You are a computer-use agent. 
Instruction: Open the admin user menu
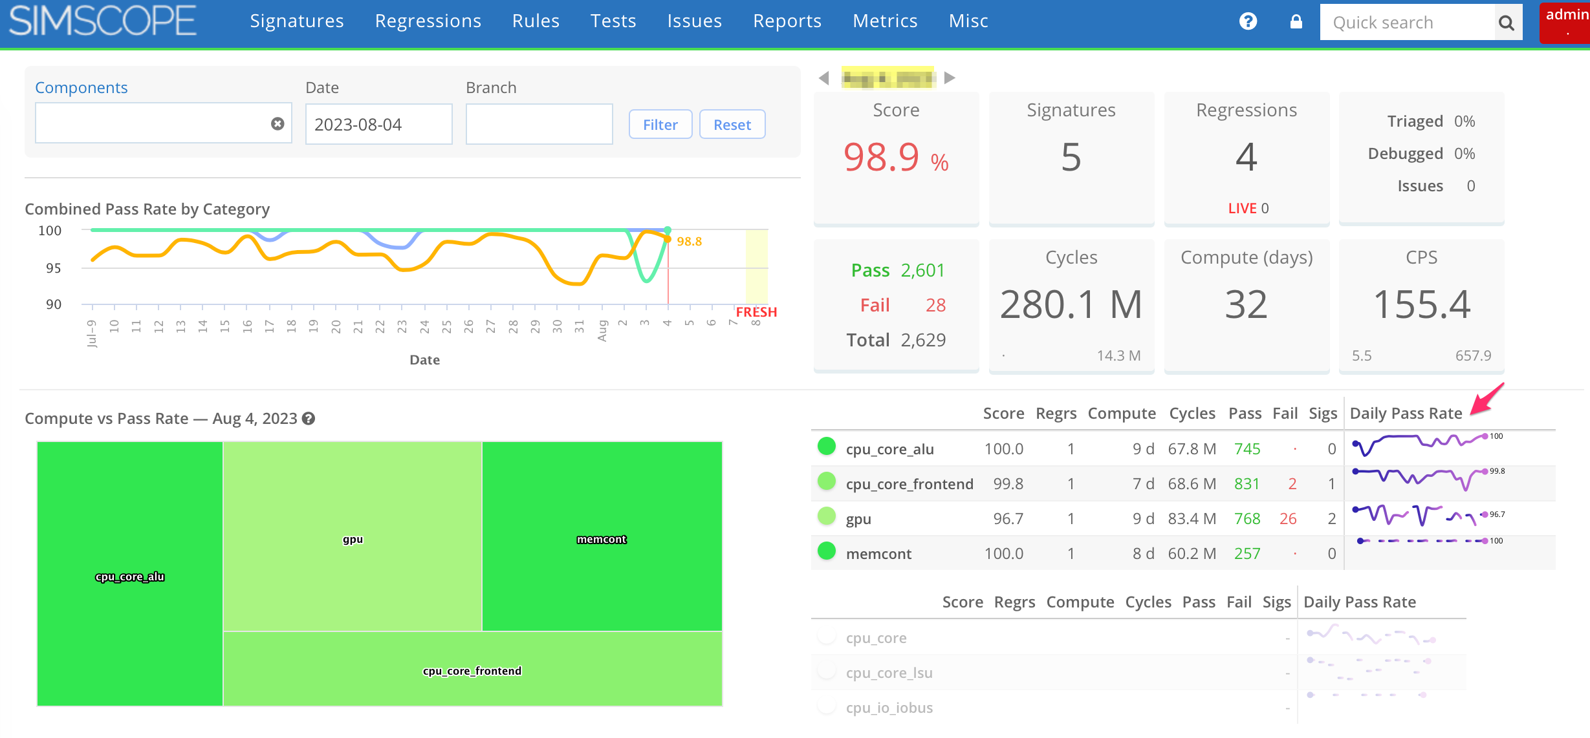(x=1565, y=23)
